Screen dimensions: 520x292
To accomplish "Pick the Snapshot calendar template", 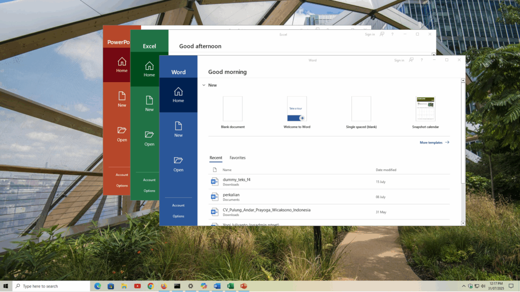I will point(426,109).
